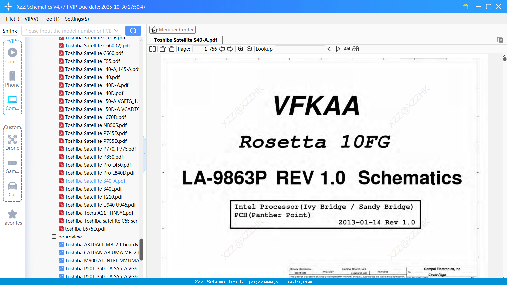Open the Settings(S) menu
The width and height of the screenshot is (507, 285).
(77, 19)
